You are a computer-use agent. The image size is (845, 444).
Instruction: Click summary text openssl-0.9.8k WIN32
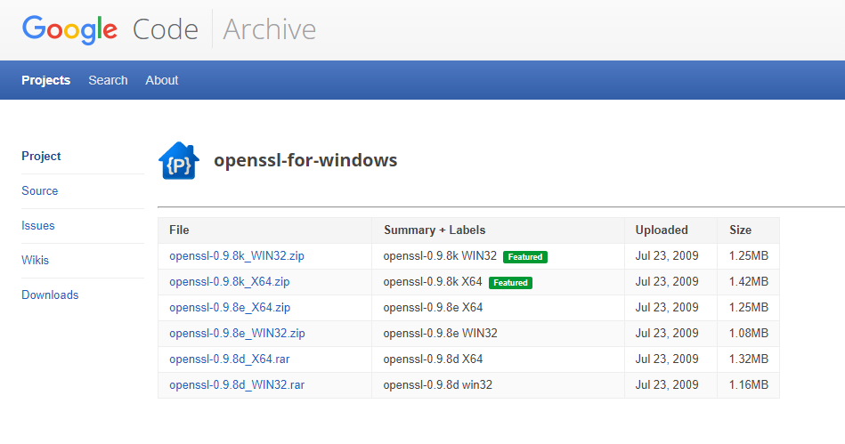(440, 256)
